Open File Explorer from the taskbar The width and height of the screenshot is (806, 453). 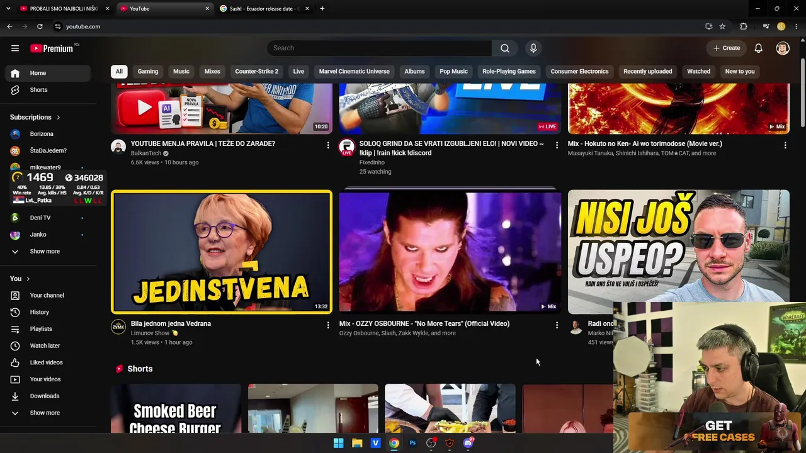point(357,443)
